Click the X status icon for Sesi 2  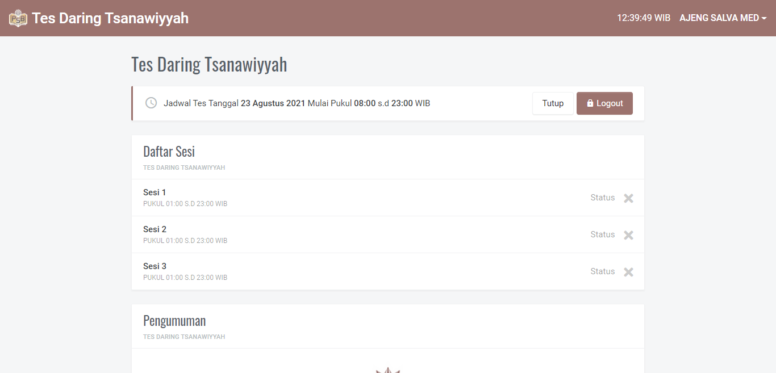(x=628, y=235)
